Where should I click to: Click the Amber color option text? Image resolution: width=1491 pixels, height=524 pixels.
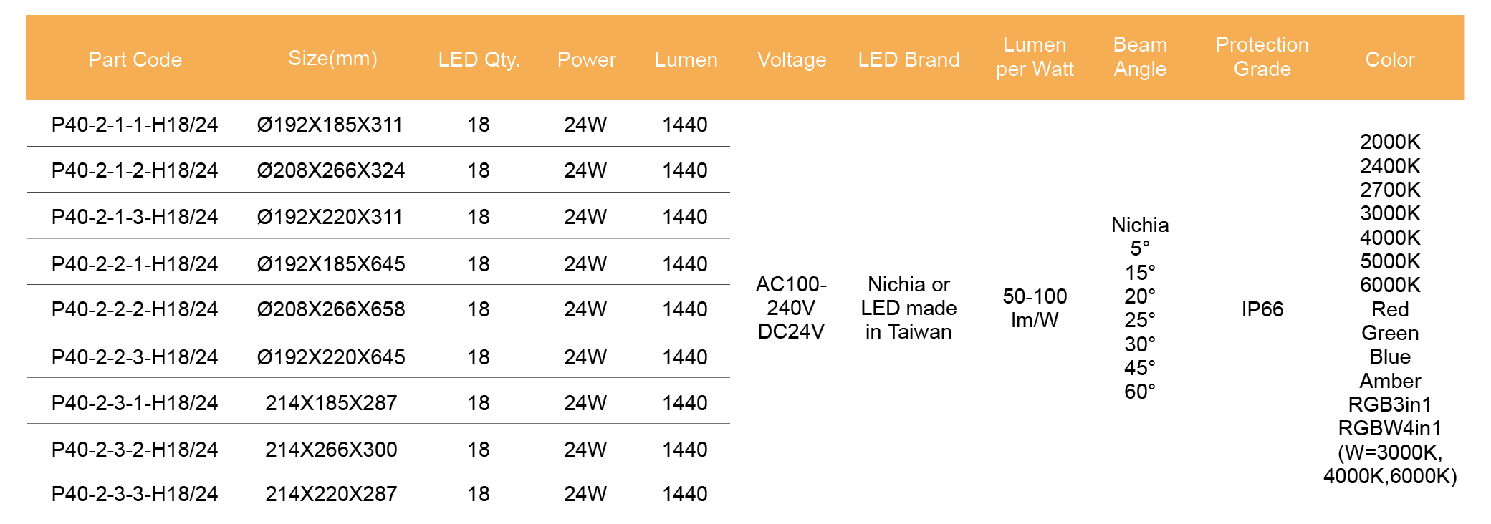1390,381
